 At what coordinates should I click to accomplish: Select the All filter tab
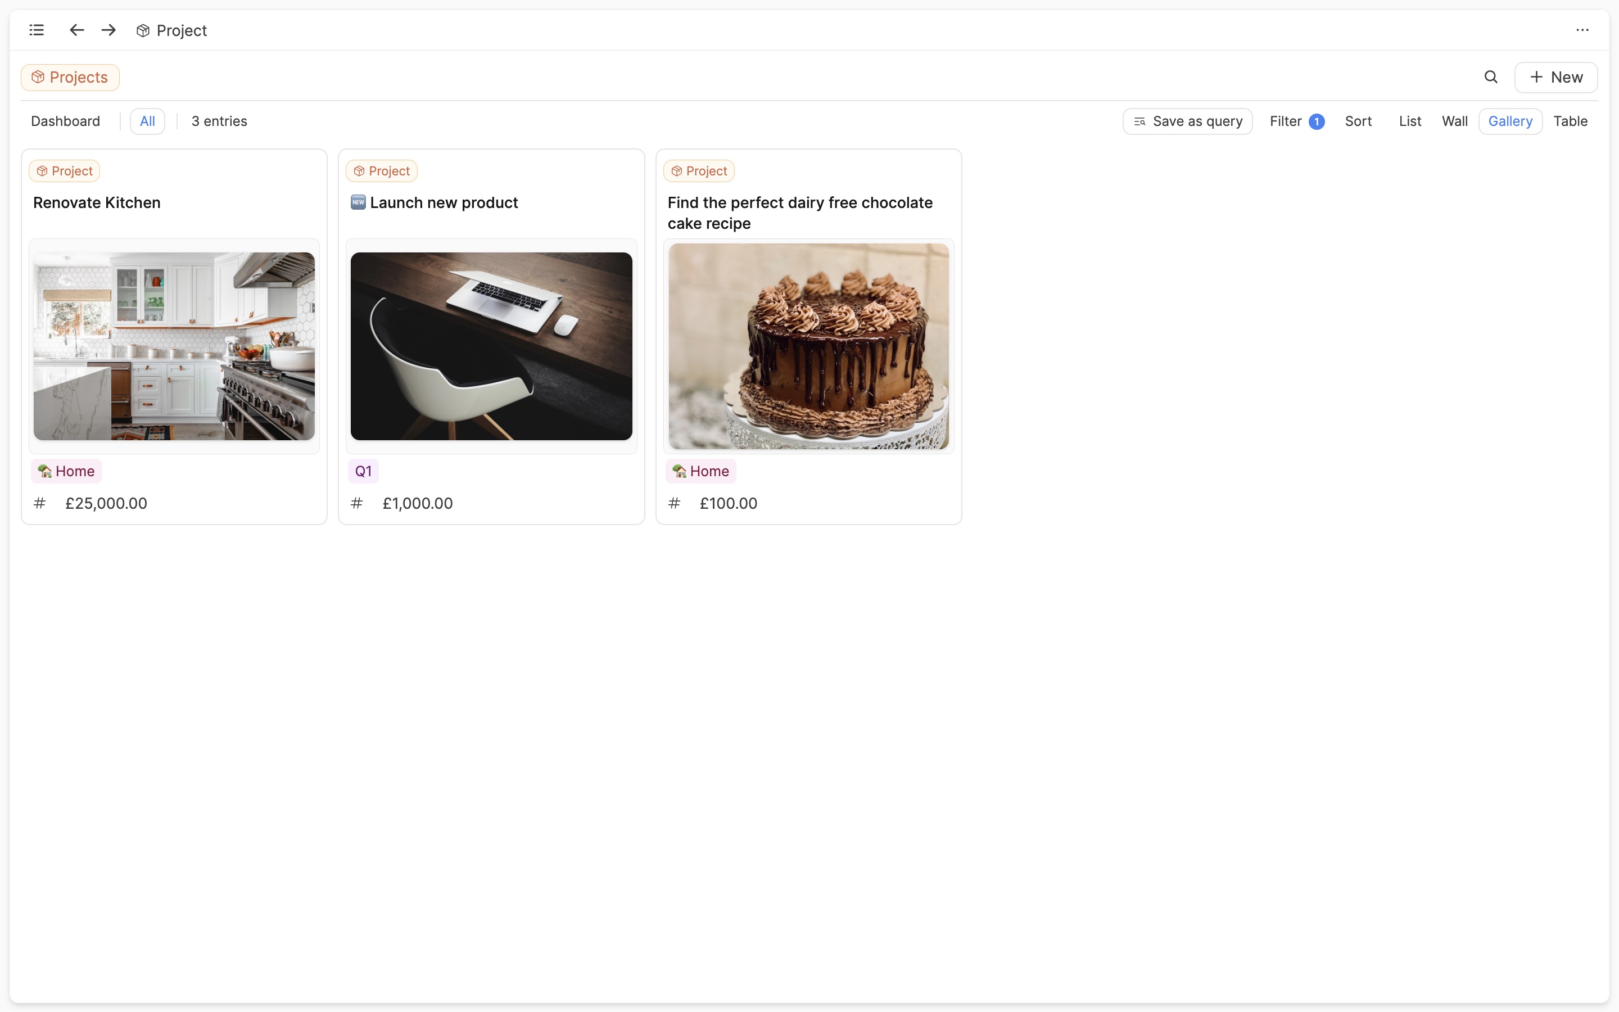point(147,121)
